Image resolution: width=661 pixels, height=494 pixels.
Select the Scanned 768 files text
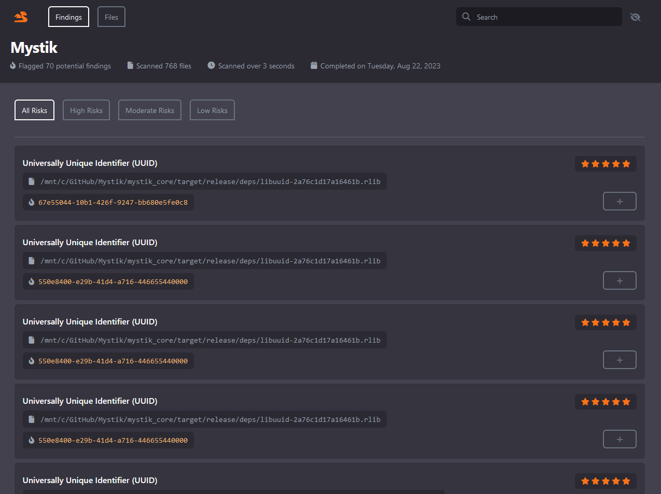point(164,66)
